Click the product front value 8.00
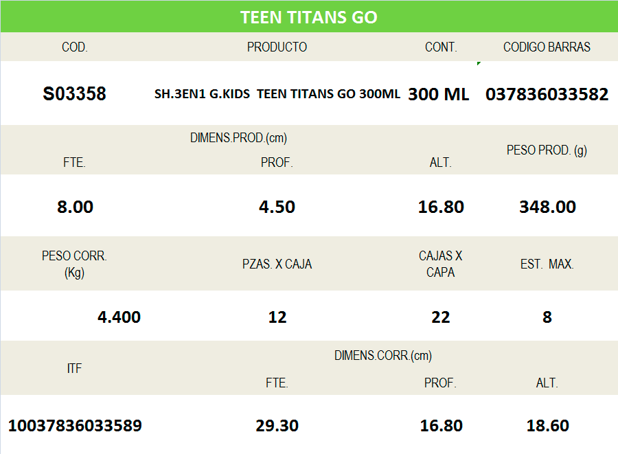 75,207
